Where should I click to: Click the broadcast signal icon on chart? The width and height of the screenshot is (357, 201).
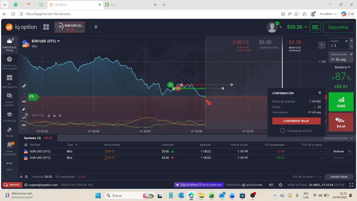pos(24,102)
